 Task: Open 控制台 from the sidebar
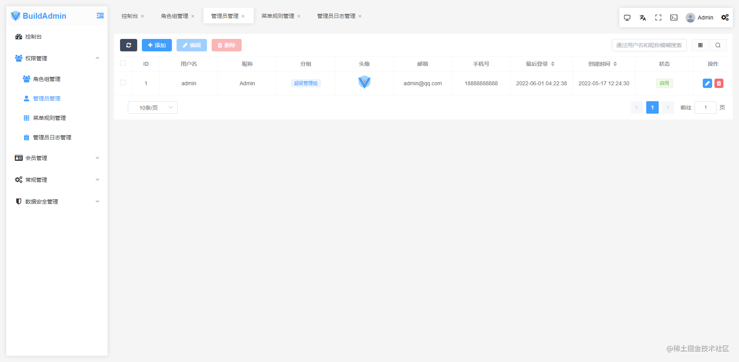point(57,37)
